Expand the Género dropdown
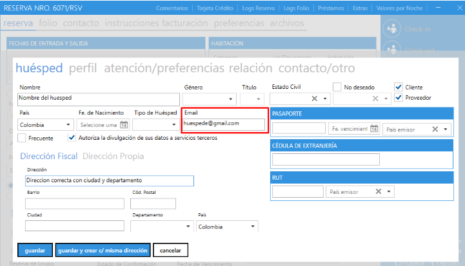 pyautogui.click(x=230, y=99)
